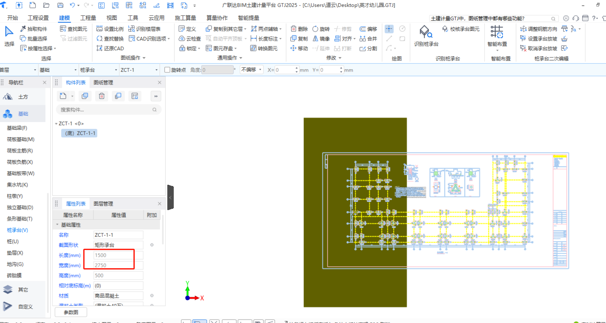This screenshot has height=323, width=606.
Task: Click the 复制 copy tool in ribbon
Action: pyautogui.click(x=299, y=39)
